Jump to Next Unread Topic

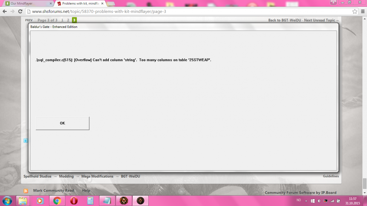[x=321, y=20]
